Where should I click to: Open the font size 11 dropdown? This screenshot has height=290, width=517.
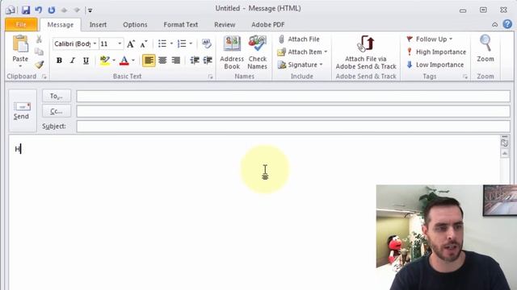120,43
